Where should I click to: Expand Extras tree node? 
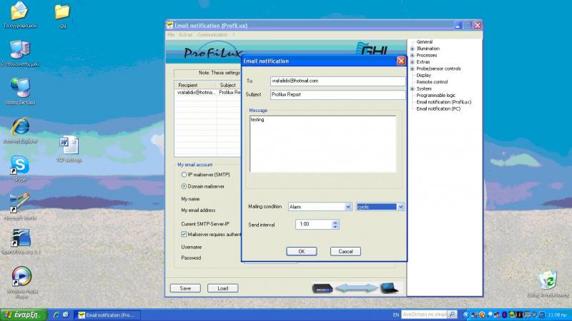coord(413,62)
